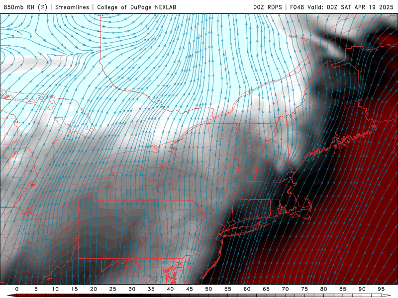Click the colorbar legend value "75"
This screenshot has height=298, width=398.
(304, 289)
